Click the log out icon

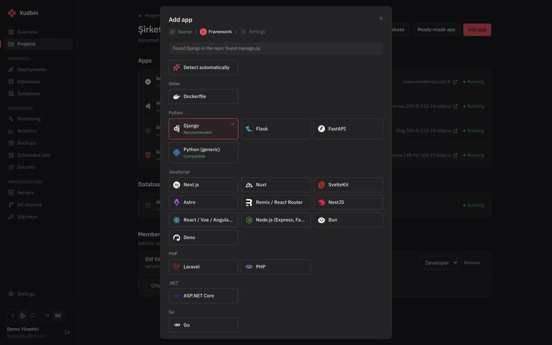67,333
